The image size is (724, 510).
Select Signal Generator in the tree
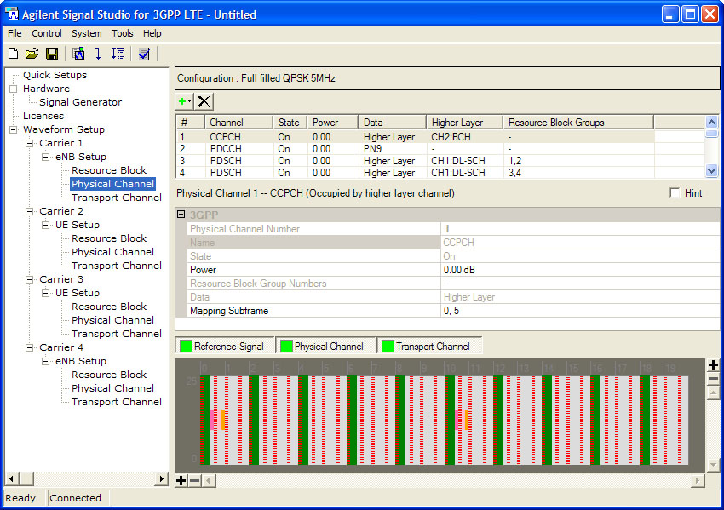click(80, 102)
